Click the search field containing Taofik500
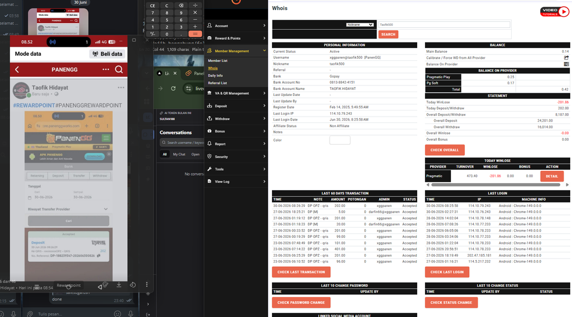572x317 pixels. [x=444, y=25]
